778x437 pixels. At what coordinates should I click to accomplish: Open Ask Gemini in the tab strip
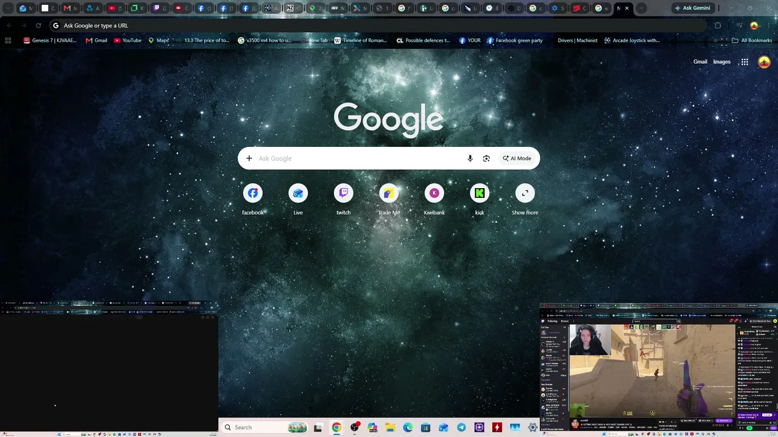(x=692, y=8)
